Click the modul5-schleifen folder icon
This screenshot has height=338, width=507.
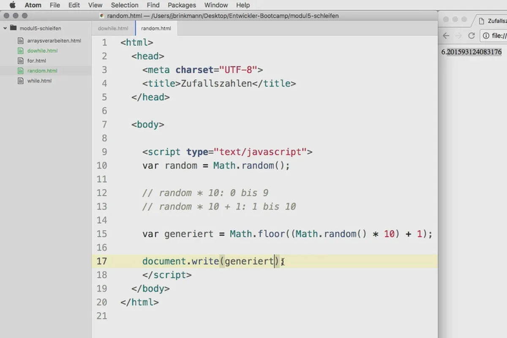click(13, 28)
